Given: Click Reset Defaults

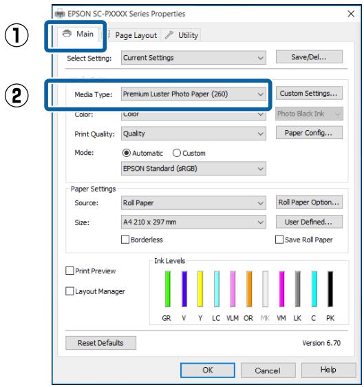Looking at the screenshot, I should tap(100, 343).
